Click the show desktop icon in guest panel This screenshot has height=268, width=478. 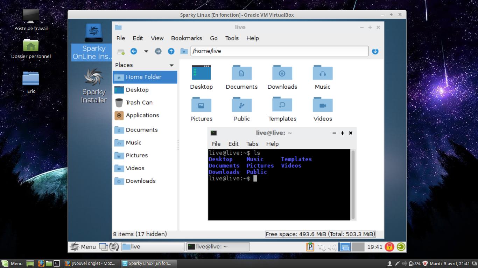pos(103,247)
